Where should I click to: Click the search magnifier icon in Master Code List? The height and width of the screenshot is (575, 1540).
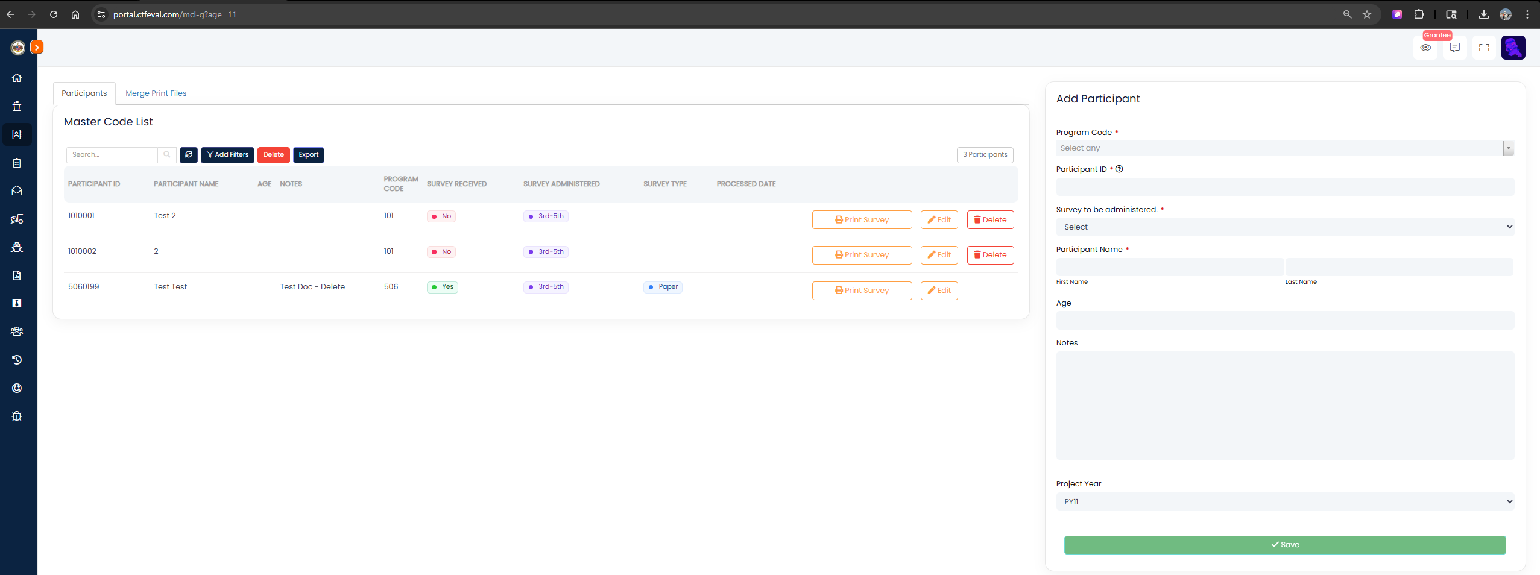coord(167,155)
